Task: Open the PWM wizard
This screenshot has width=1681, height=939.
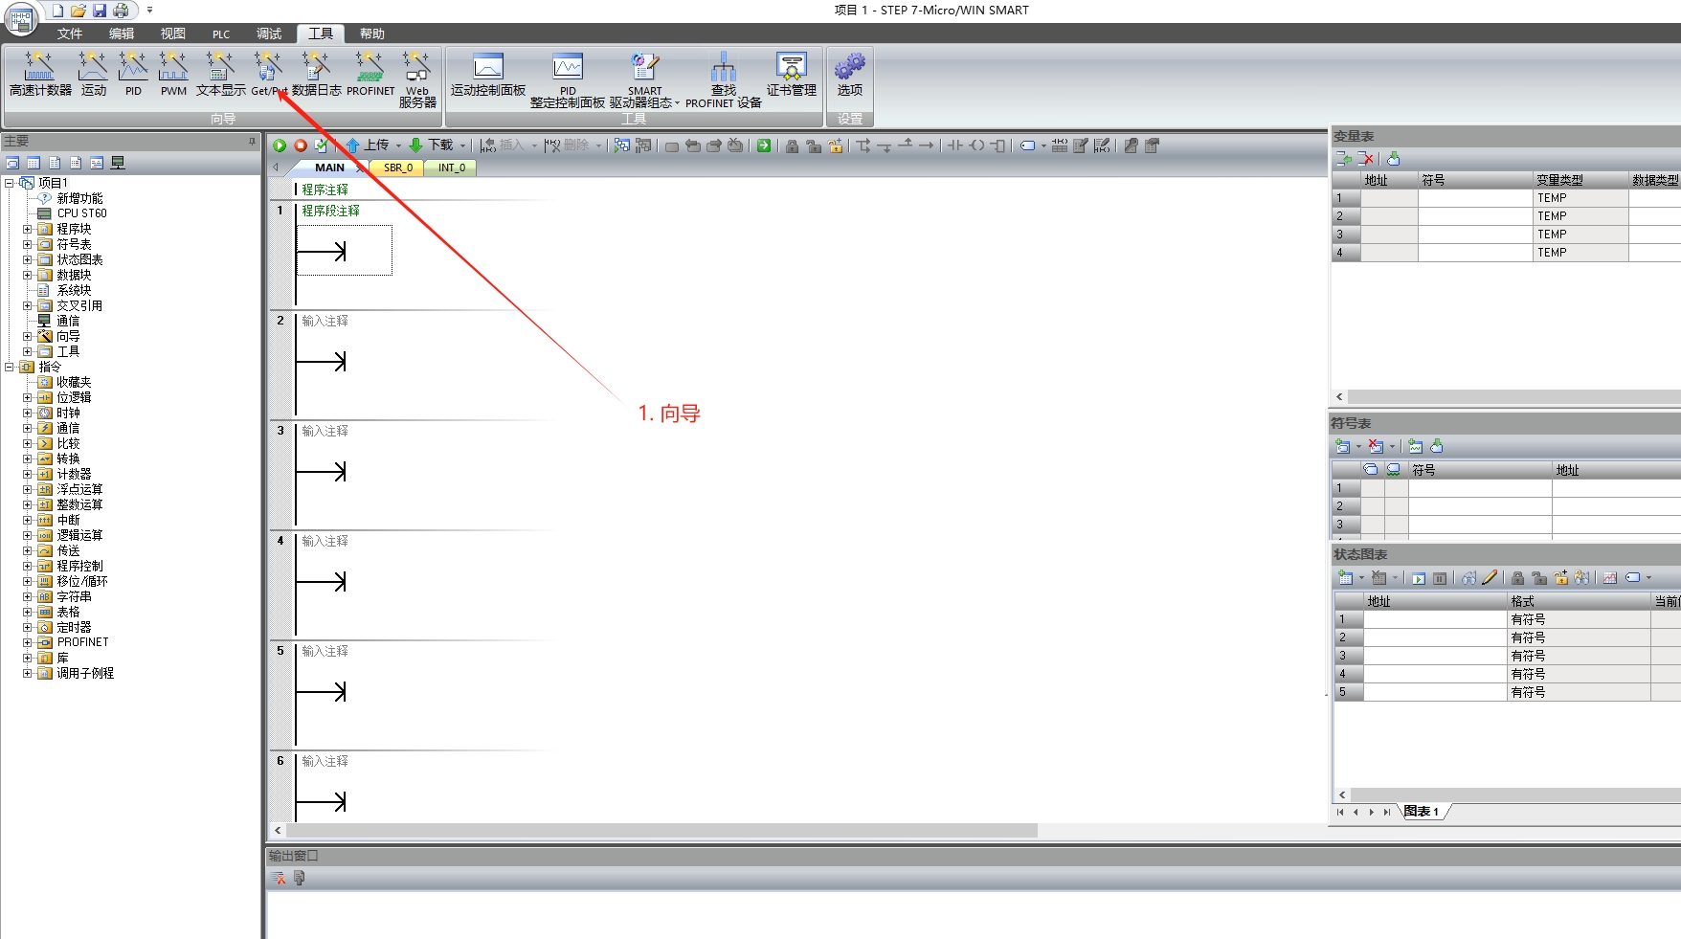Action: coord(173,74)
